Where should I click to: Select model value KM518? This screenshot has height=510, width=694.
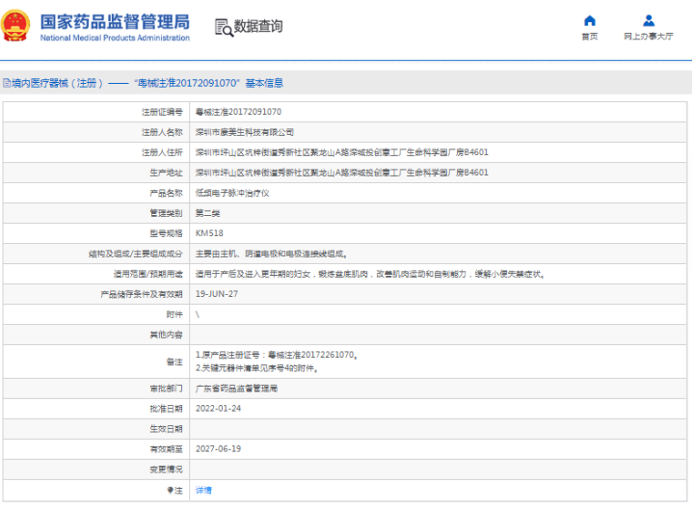click(x=209, y=233)
